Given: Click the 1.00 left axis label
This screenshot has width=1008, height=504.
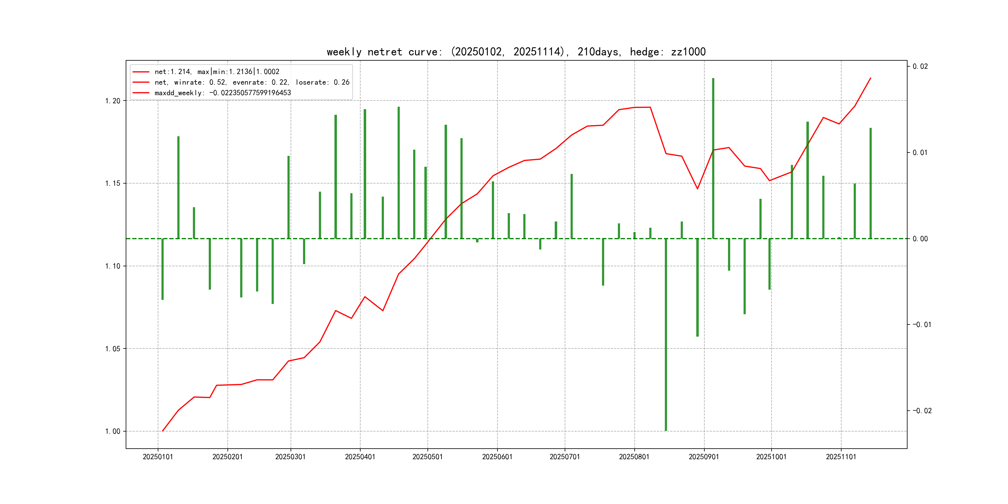Looking at the screenshot, I should click(x=113, y=431).
